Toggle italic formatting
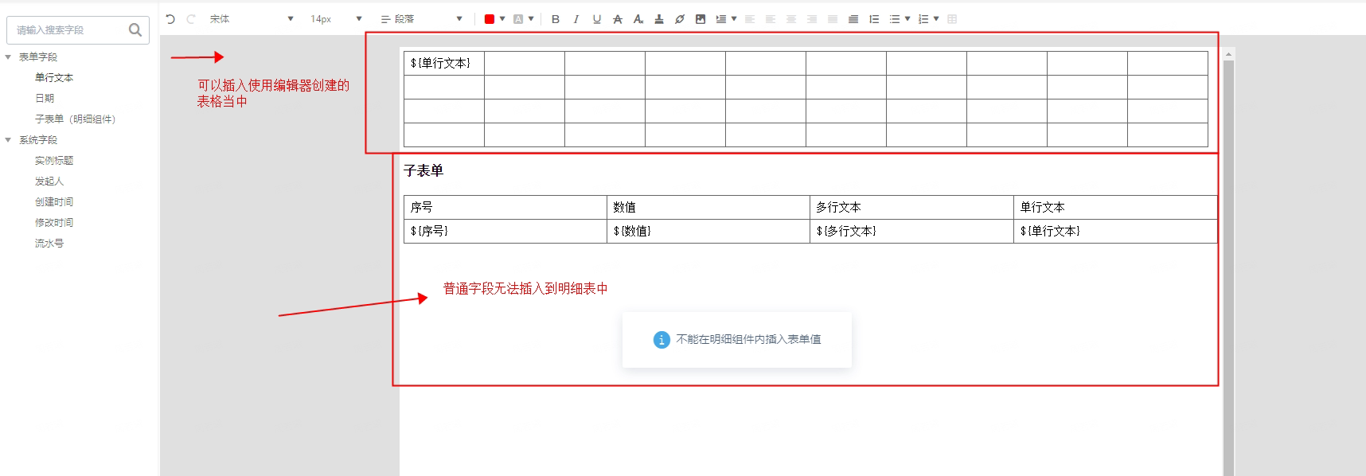Viewport: 1366px width, 476px height. pos(576,19)
